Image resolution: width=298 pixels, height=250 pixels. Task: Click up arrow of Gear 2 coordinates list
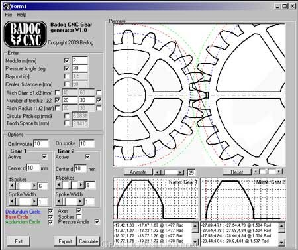click(x=281, y=226)
